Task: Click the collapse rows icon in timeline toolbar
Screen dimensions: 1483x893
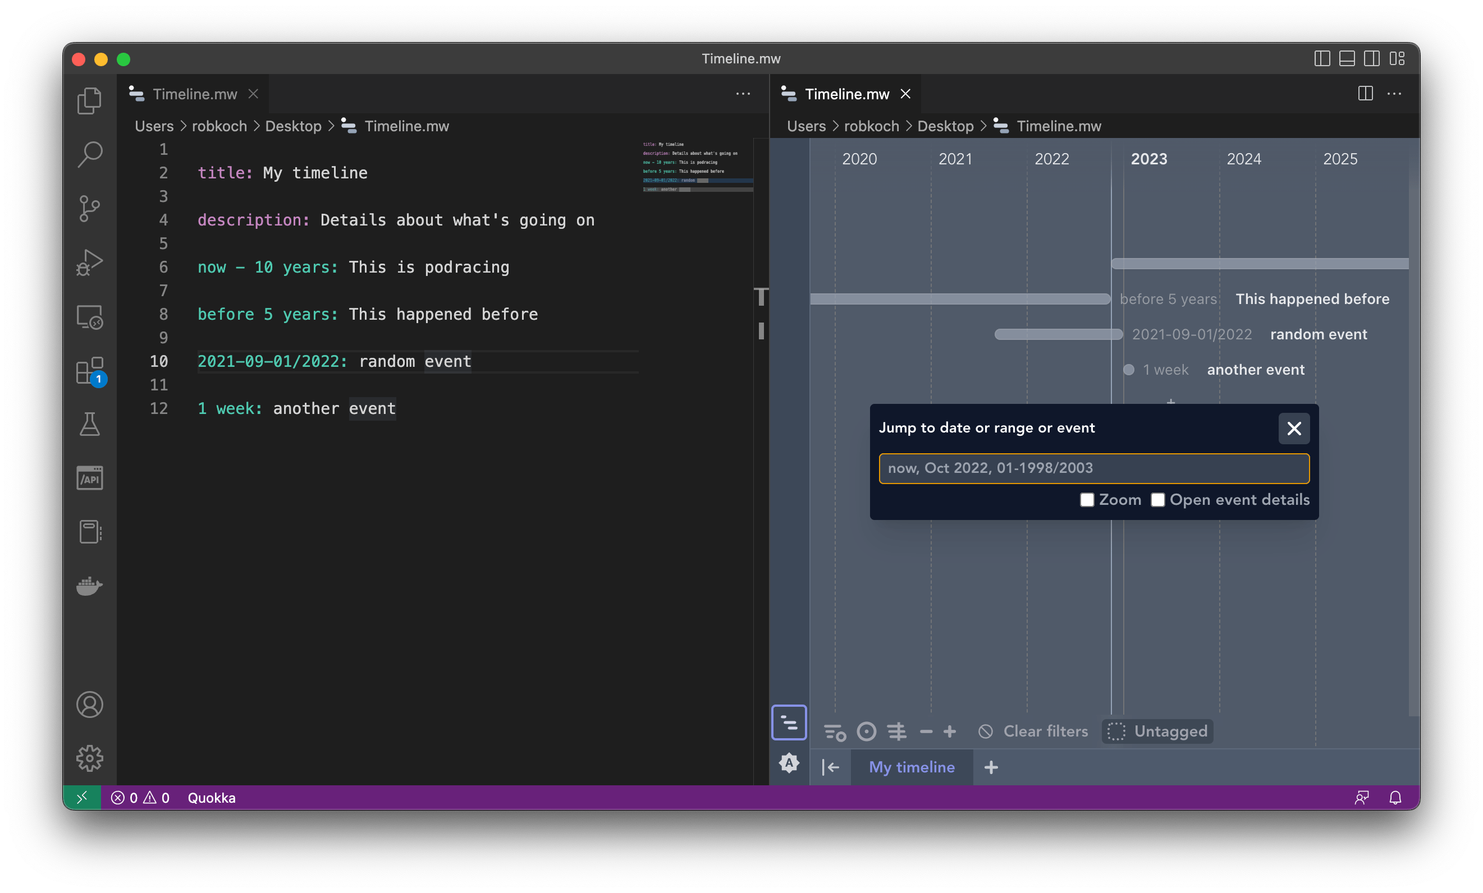Action: pyautogui.click(x=898, y=731)
